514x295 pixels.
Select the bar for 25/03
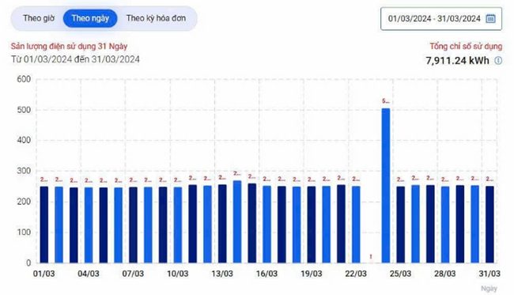pos(401,225)
